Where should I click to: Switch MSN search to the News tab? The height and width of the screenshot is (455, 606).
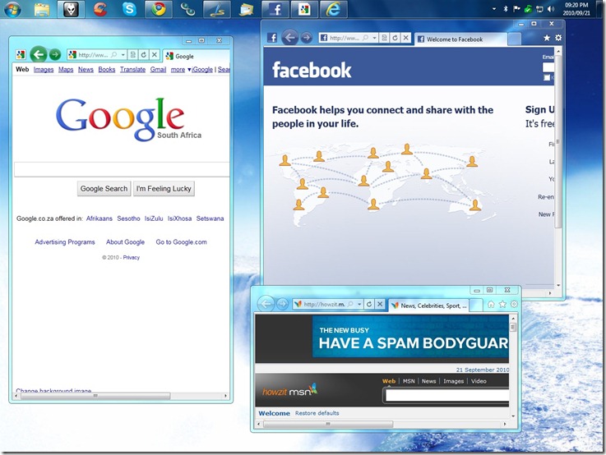(x=428, y=381)
